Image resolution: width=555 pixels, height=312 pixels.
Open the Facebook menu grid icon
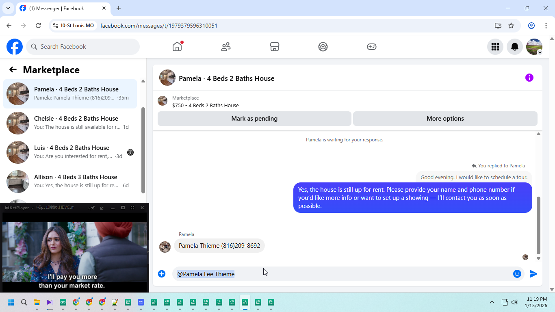[x=495, y=47]
